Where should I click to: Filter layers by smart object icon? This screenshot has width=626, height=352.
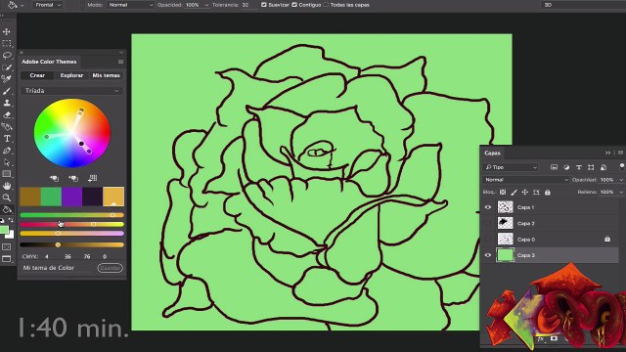coord(604,167)
